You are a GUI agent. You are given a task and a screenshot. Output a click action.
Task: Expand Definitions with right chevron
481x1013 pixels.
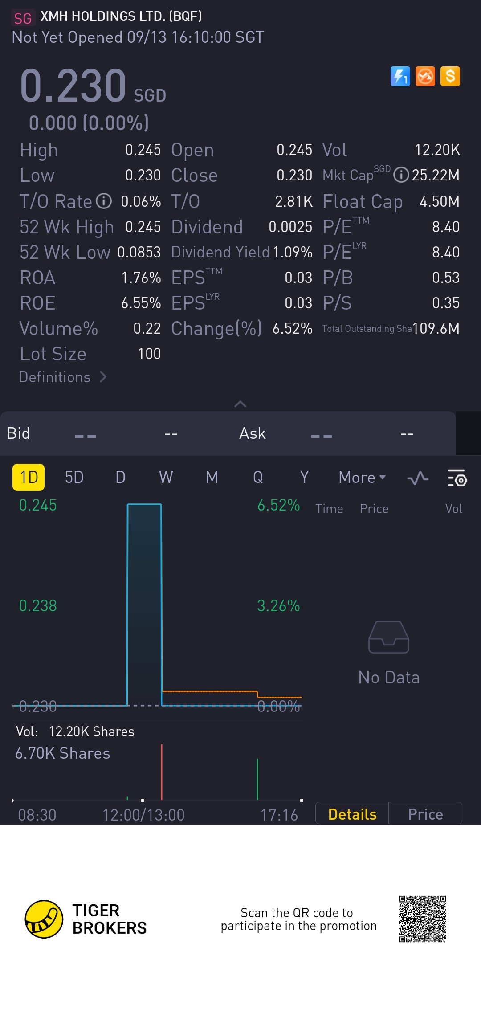click(103, 377)
